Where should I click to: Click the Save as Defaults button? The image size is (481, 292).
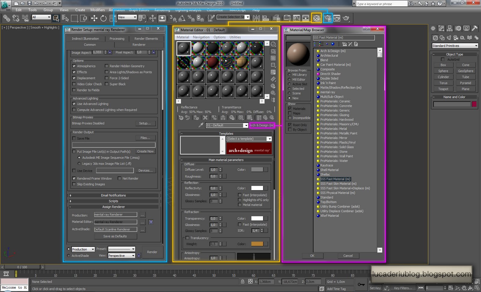[x=115, y=236]
